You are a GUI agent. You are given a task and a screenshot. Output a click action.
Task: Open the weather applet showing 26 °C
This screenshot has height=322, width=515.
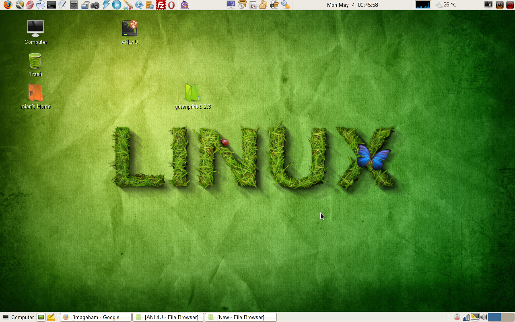[x=446, y=5]
